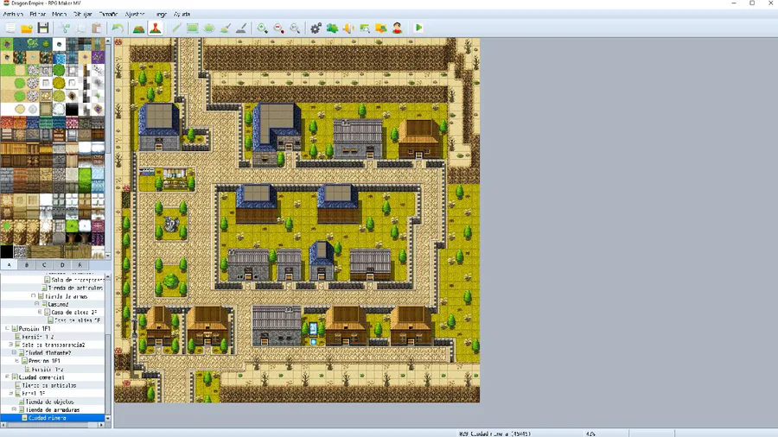778x437 pixels.
Task: Zoom in on the map
Action: (x=263, y=28)
